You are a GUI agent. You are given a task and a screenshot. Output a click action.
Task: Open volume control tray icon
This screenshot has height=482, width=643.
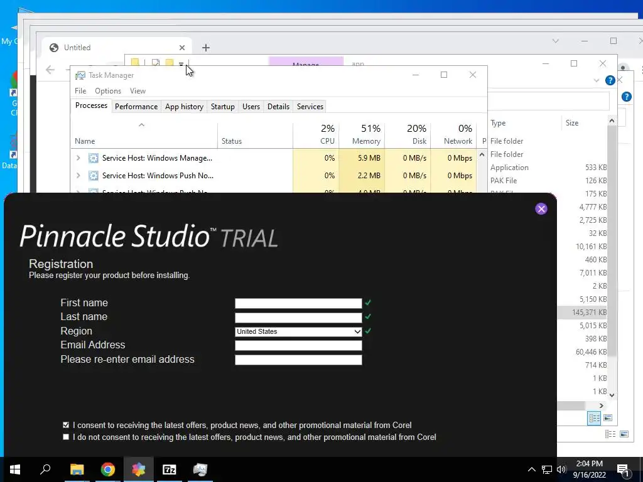tap(561, 469)
